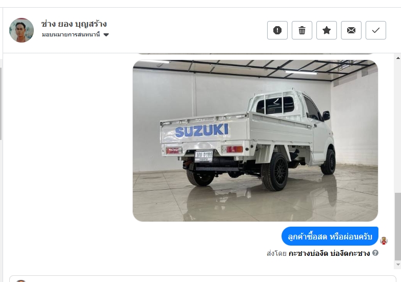This screenshot has width=401, height=282.
Task: Click small sender avatar beside blue message
Action: tap(384, 240)
